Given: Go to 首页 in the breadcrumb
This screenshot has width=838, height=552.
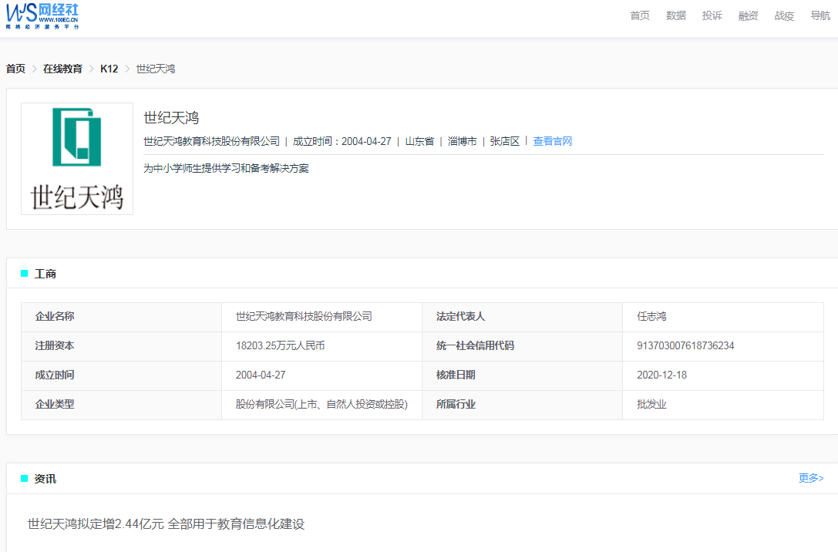Looking at the screenshot, I should [x=15, y=69].
